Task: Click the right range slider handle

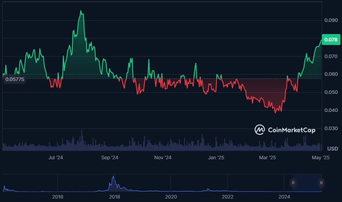Action: 321,183
